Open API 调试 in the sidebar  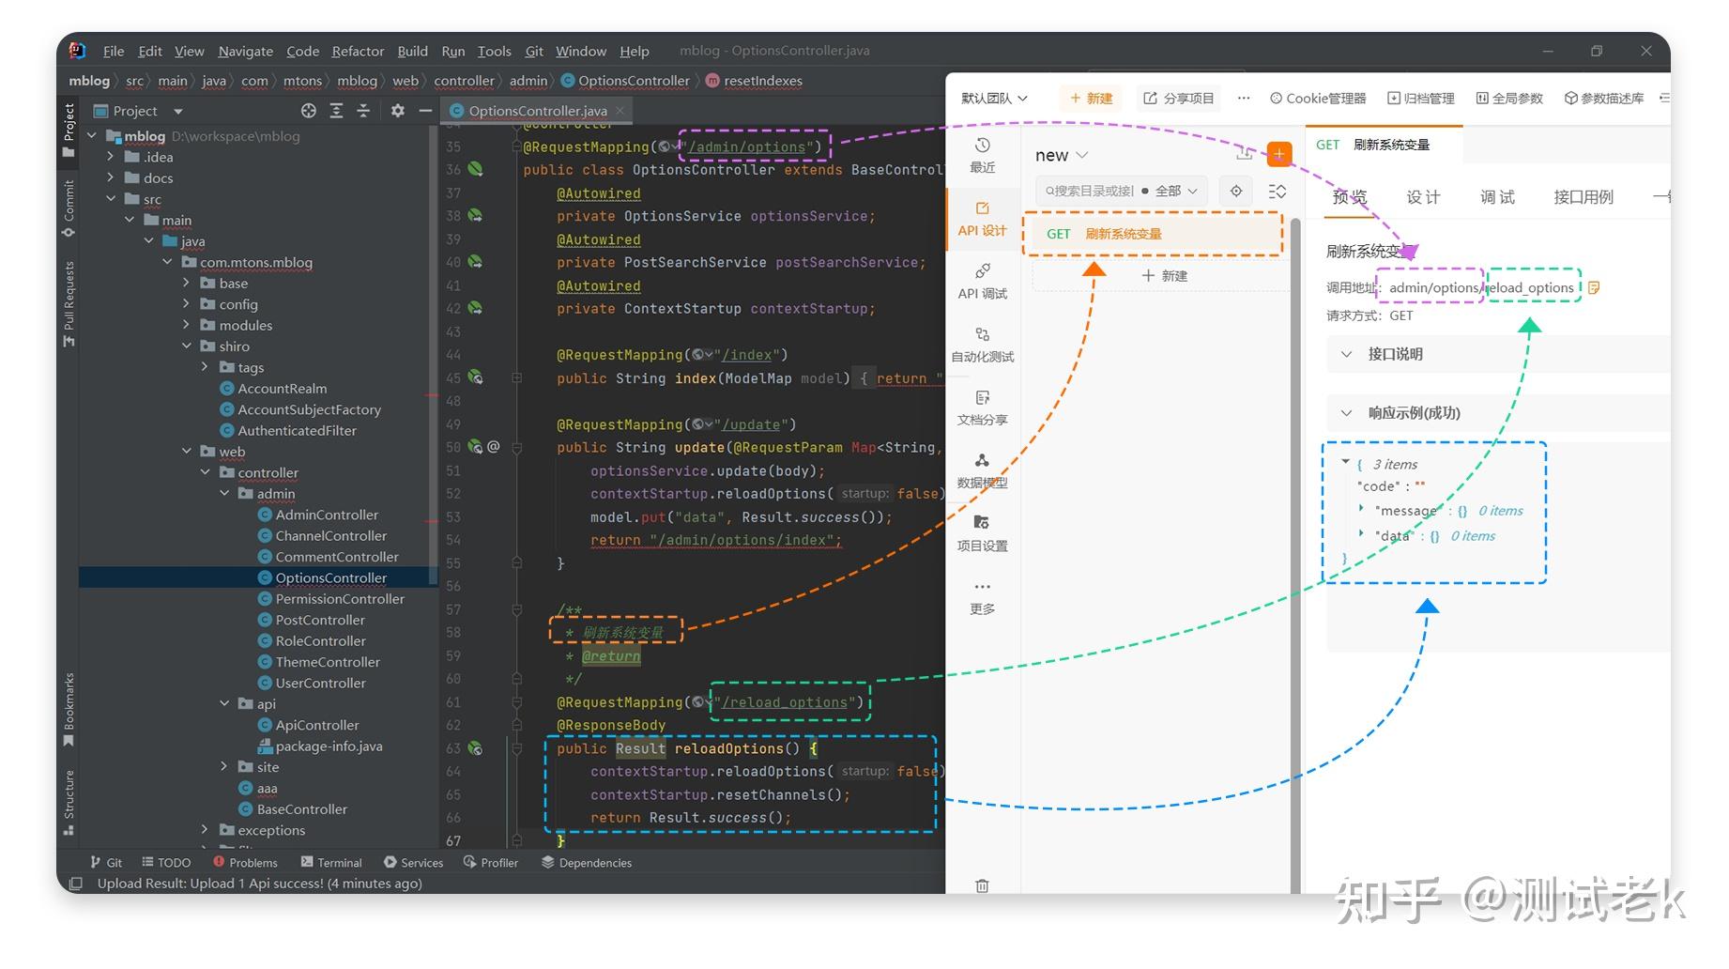pyautogui.click(x=982, y=282)
